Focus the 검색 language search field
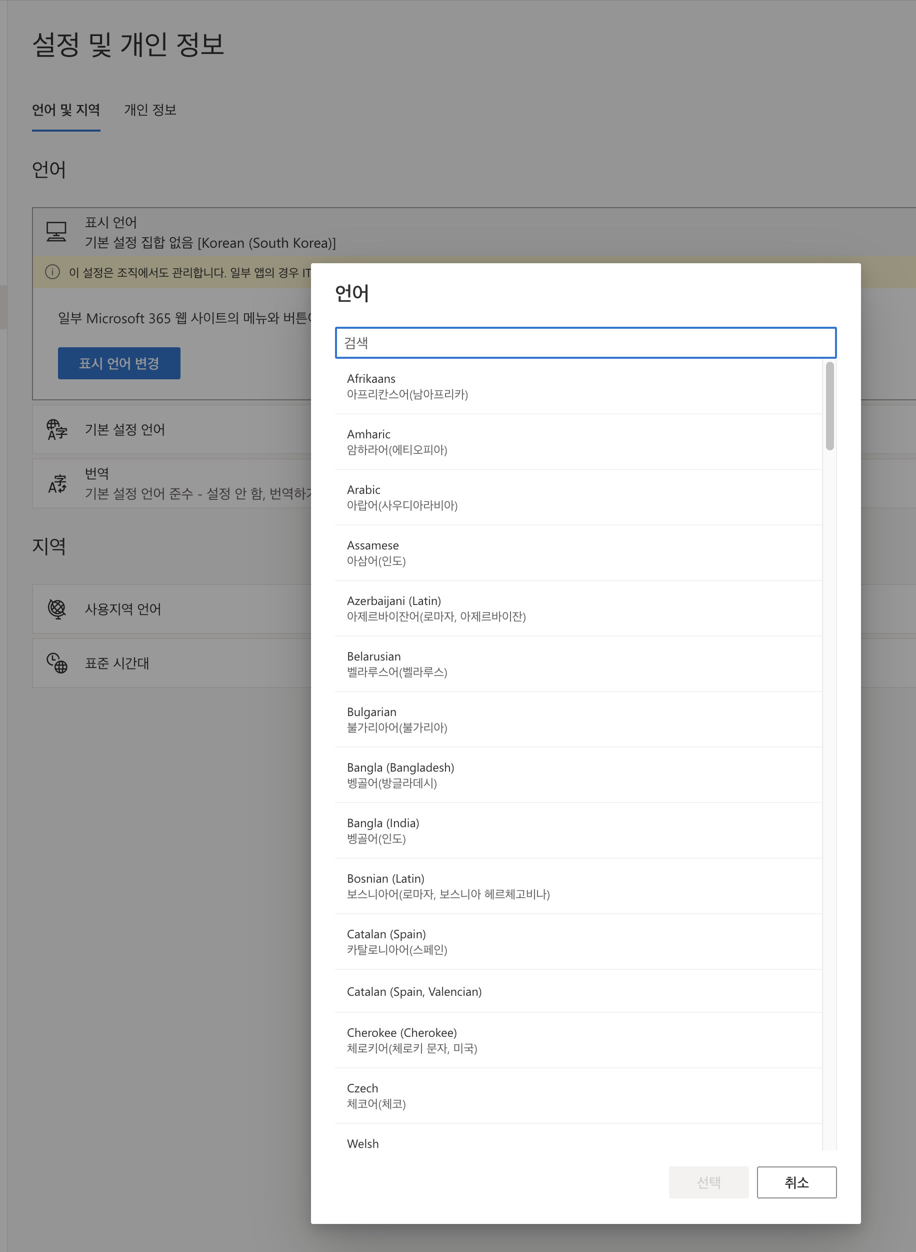The width and height of the screenshot is (916, 1252). coord(585,342)
